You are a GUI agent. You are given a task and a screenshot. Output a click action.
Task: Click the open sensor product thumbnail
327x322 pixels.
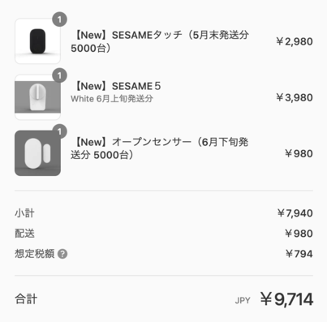pos(37,153)
